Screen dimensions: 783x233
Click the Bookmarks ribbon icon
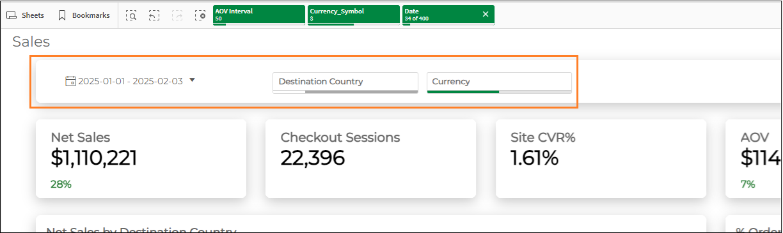point(62,15)
